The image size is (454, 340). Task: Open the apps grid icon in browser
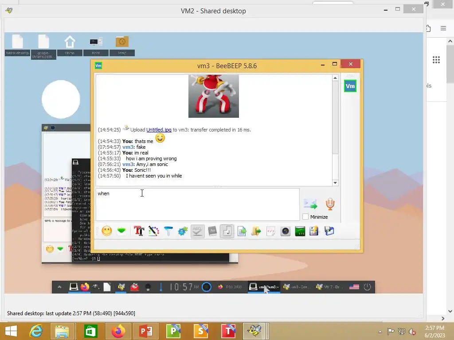[x=436, y=60]
